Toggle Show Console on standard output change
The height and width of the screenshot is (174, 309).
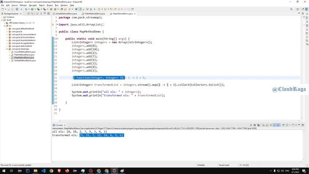(275, 125)
